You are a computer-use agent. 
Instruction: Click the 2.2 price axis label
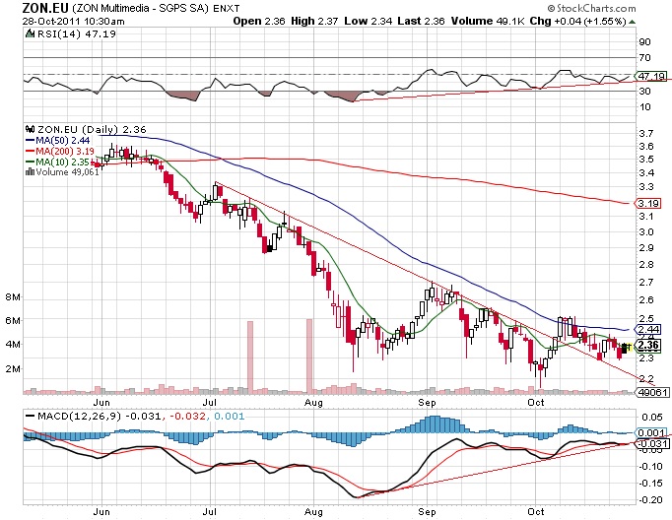645,378
